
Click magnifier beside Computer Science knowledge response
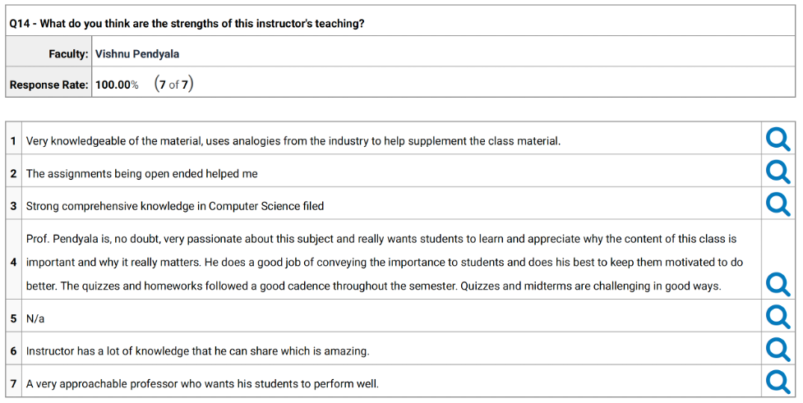[x=777, y=203]
